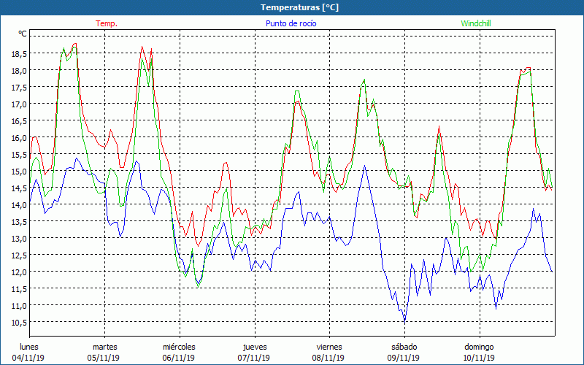Click the 04/11/19 date label

click(x=28, y=358)
